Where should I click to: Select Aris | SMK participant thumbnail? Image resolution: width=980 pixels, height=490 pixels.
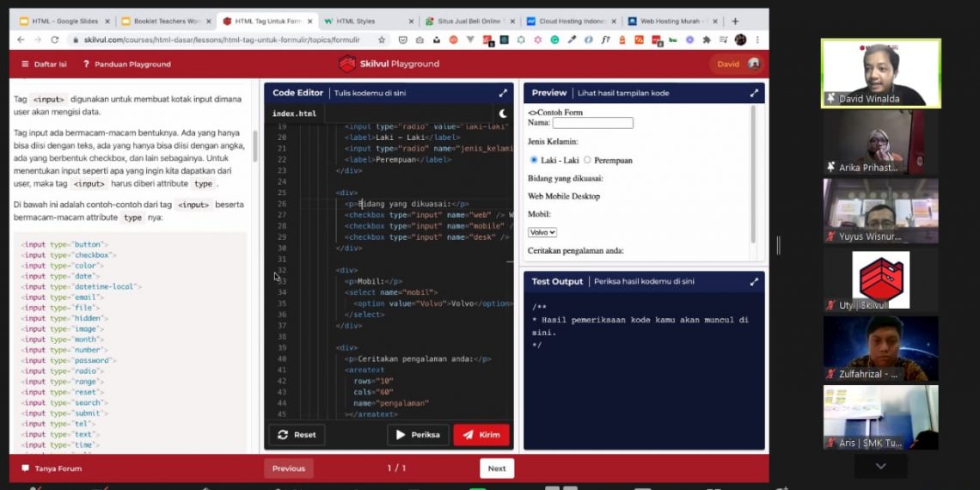(880, 418)
